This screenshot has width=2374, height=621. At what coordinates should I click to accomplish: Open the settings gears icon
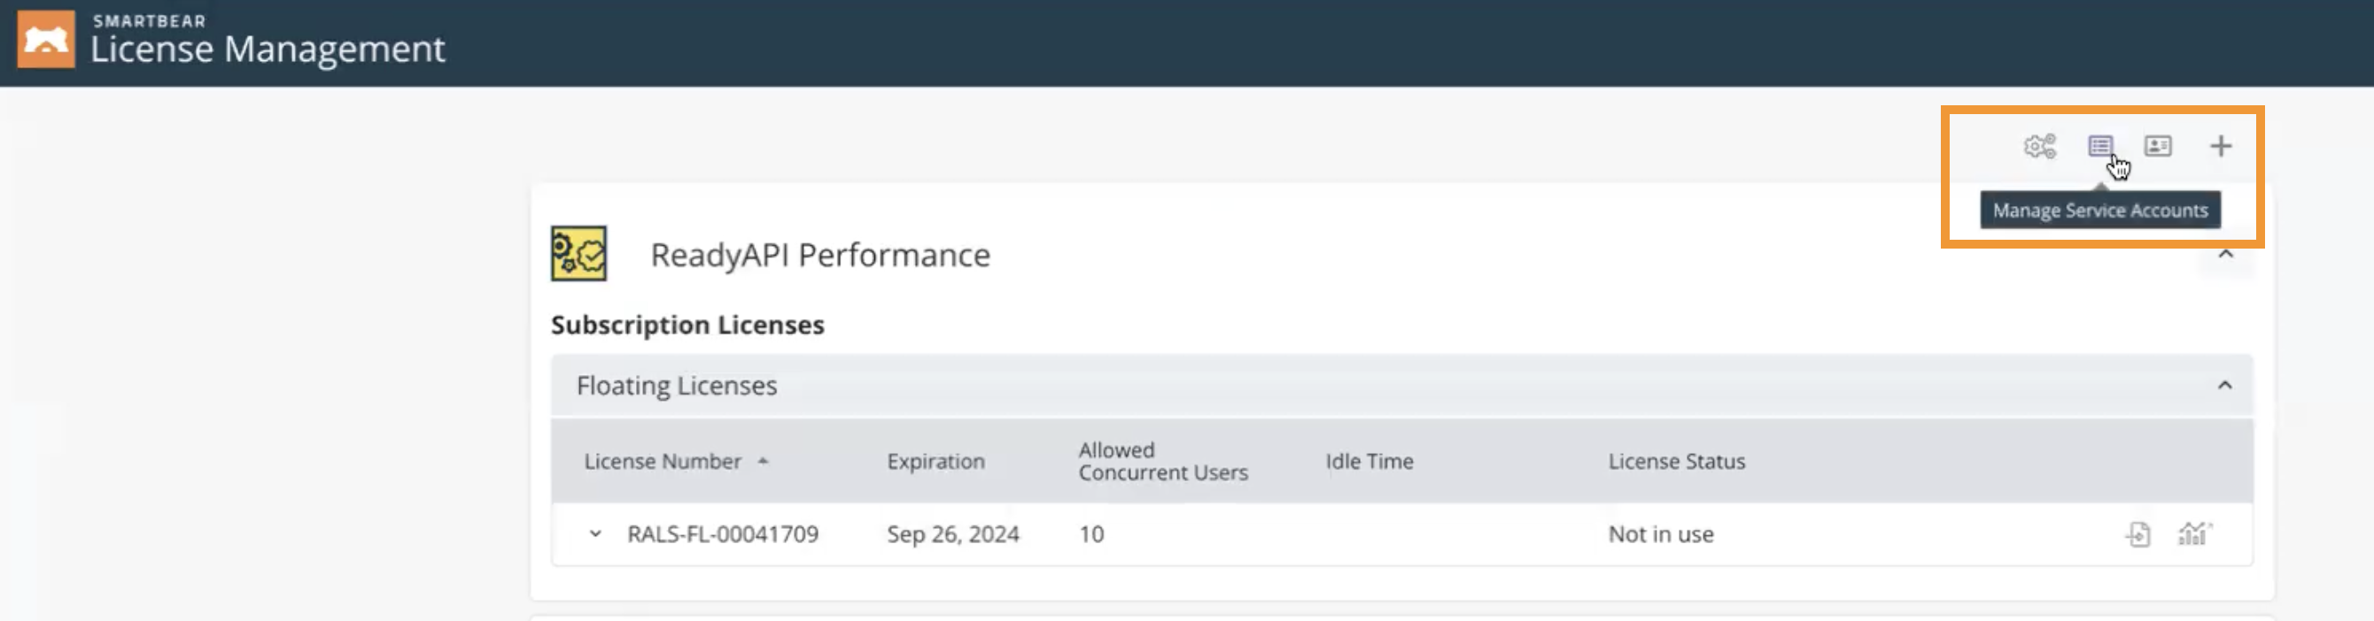(x=2039, y=146)
